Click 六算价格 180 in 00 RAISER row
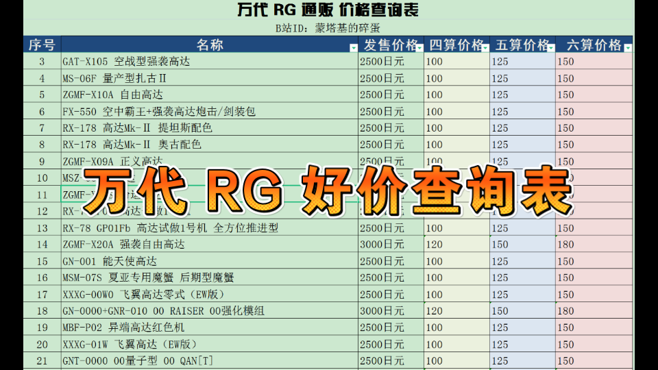This screenshot has height=370, width=658. pyautogui.click(x=594, y=311)
